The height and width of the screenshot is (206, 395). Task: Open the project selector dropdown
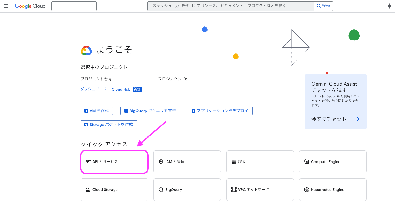click(74, 6)
